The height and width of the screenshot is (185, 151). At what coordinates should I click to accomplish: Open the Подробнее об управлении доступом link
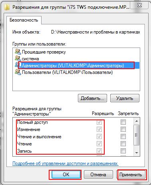(66, 163)
